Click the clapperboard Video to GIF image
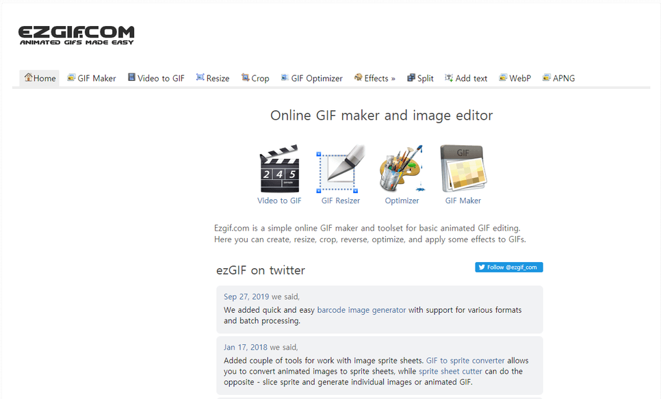Screen dimensions: 661x399 [x=279, y=168]
